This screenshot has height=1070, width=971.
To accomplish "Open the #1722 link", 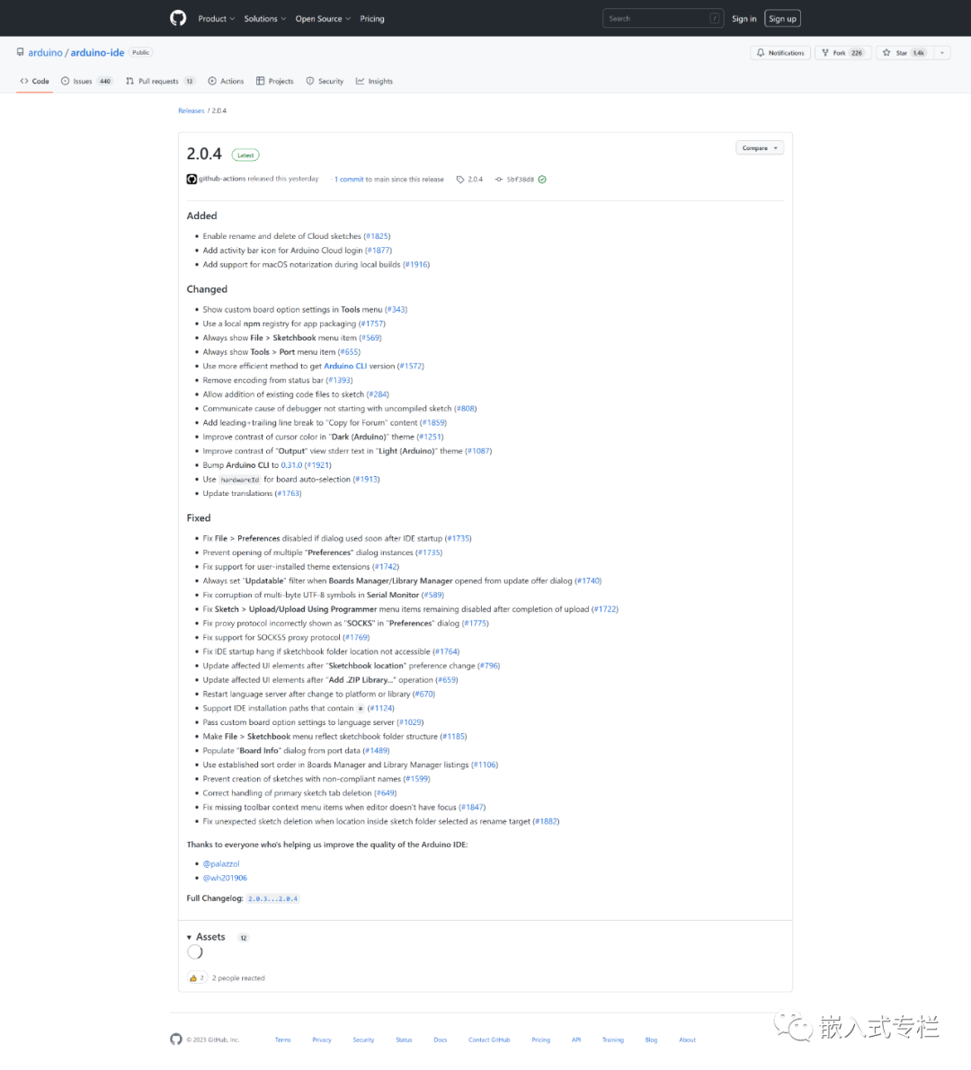I will pos(605,609).
